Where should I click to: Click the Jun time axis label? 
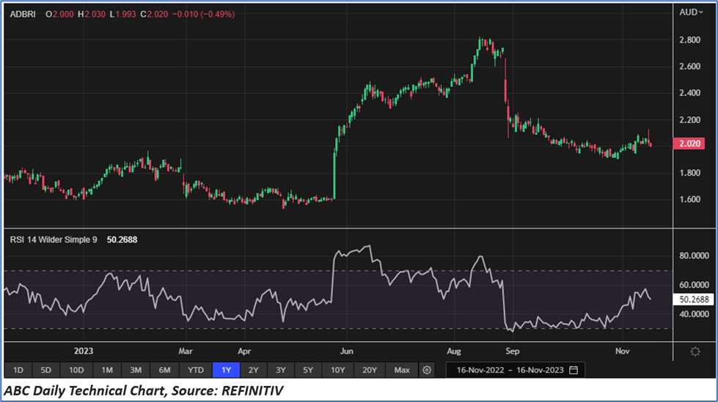pos(347,351)
